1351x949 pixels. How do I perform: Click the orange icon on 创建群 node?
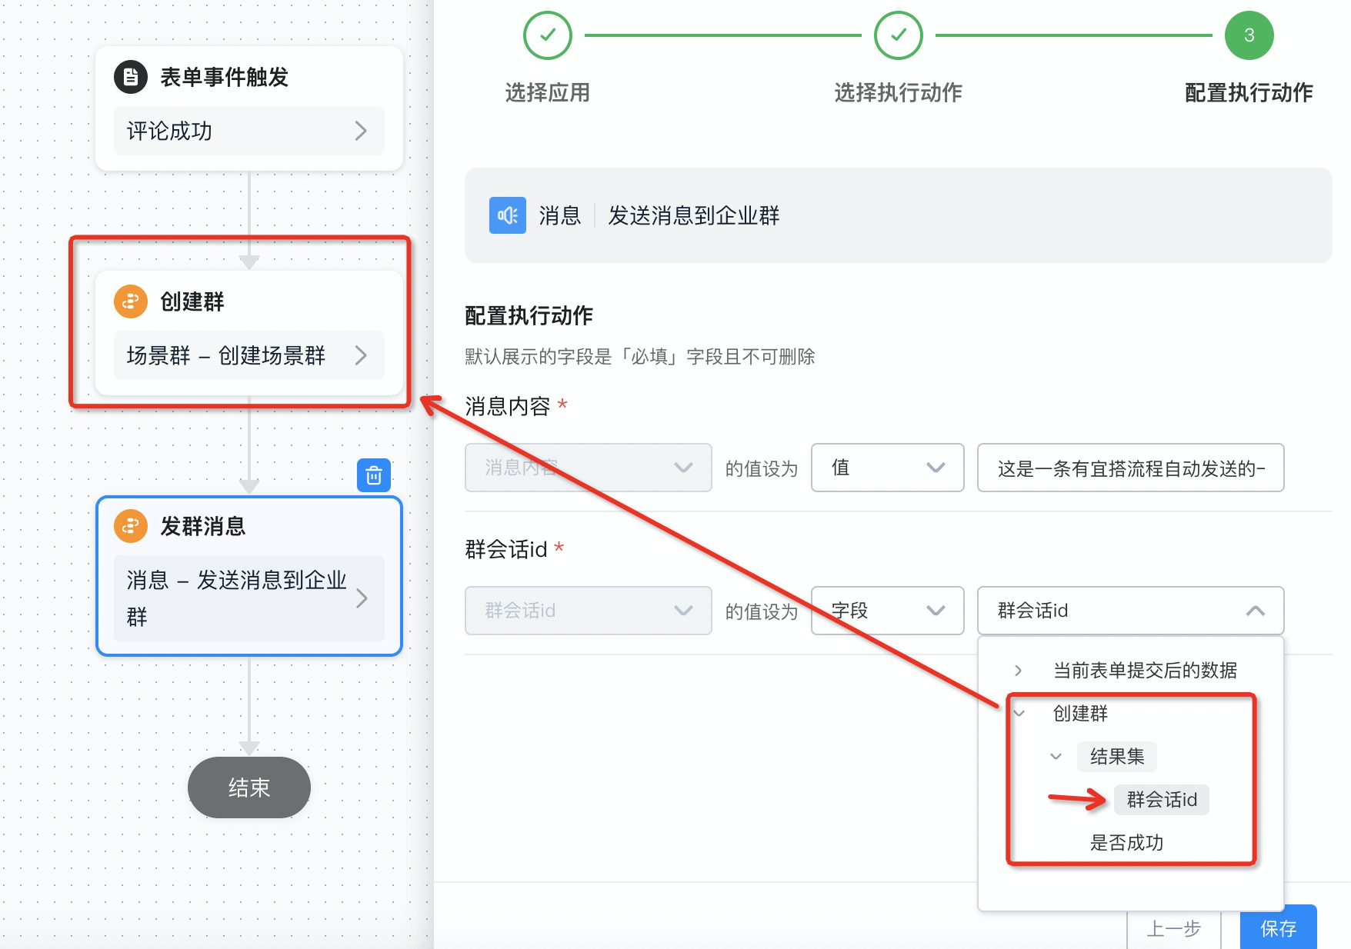[131, 301]
